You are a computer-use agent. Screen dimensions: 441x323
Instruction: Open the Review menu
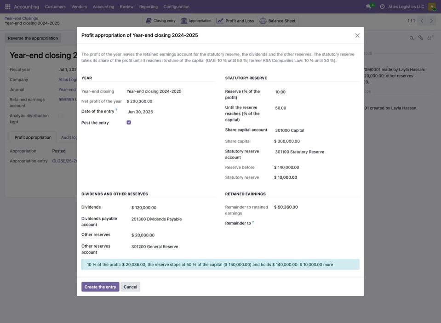[x=126, y=6]
